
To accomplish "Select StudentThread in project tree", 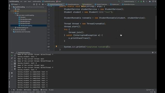I will [x=25, y=24].
